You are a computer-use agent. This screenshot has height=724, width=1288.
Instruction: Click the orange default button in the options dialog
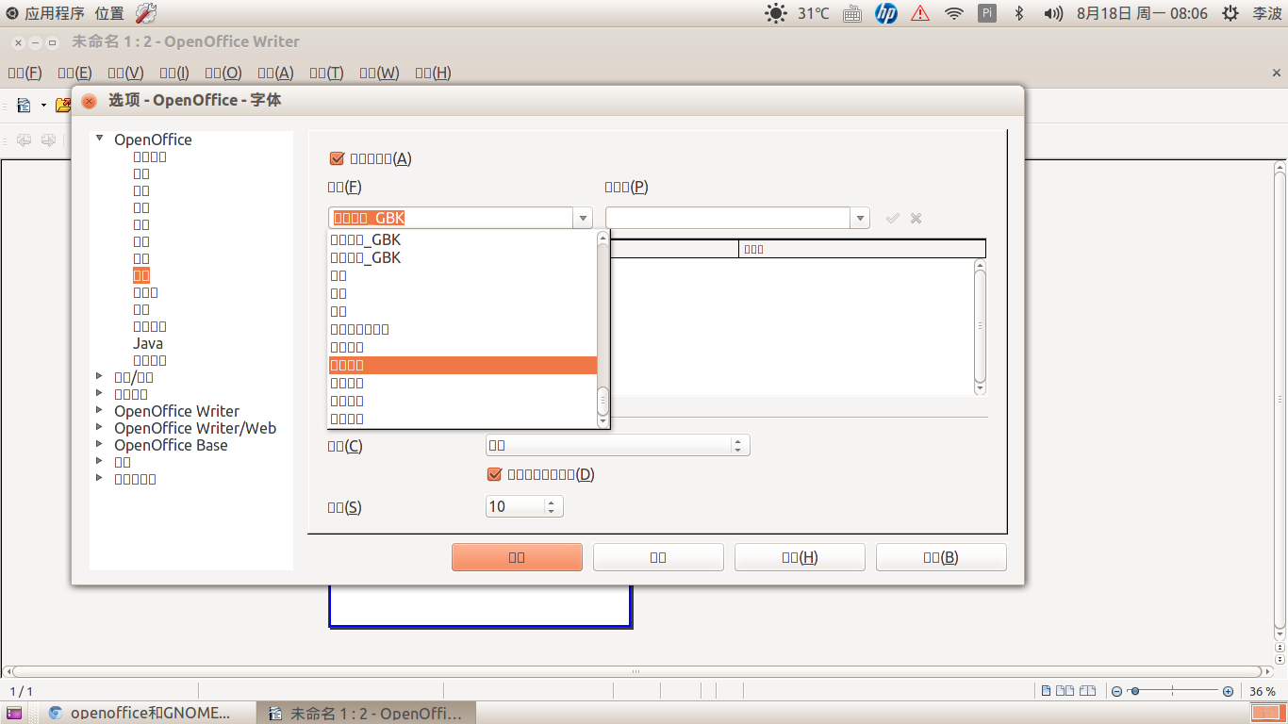coord(517,557)
